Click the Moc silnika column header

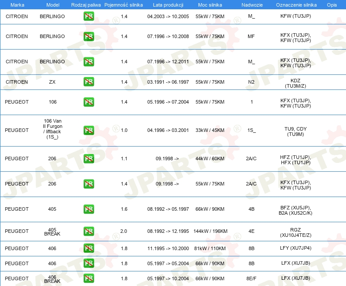tap(210, 5)
